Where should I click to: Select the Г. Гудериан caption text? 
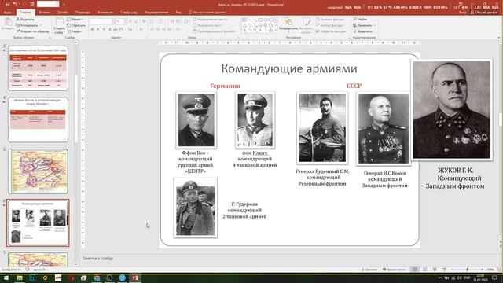coord(244,210)
